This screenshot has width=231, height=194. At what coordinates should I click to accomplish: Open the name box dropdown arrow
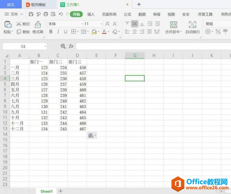pos(45,46)
